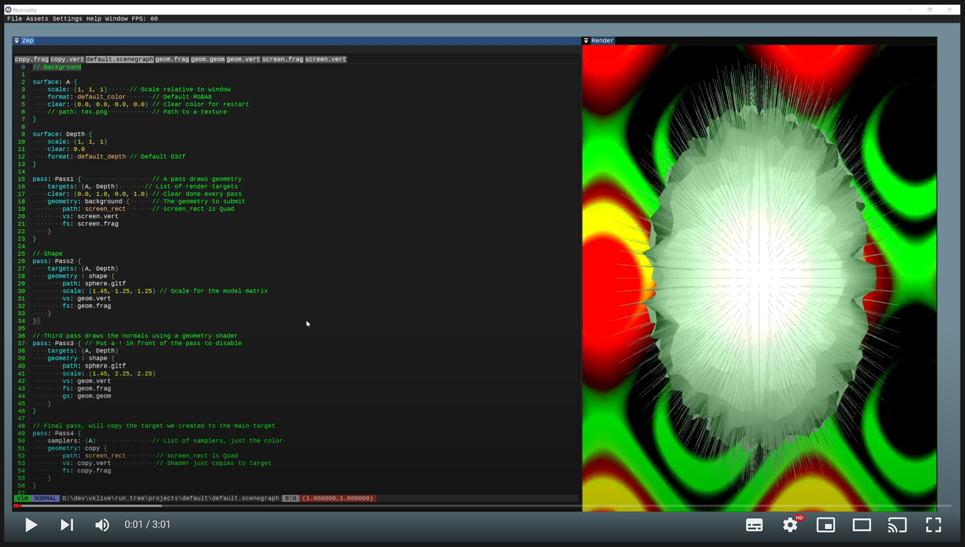Open the Settings menu
This screenshot has width=965, height=547.
click(x=67, y=19)
